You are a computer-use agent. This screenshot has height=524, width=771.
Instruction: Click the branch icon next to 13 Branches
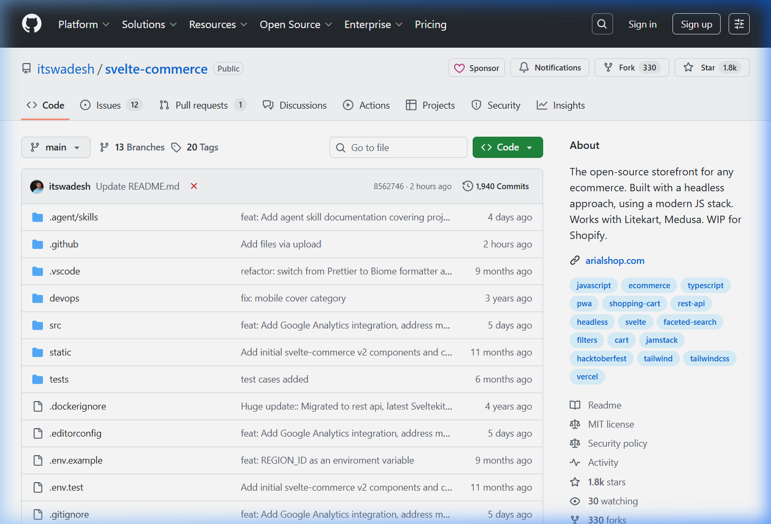104,147
